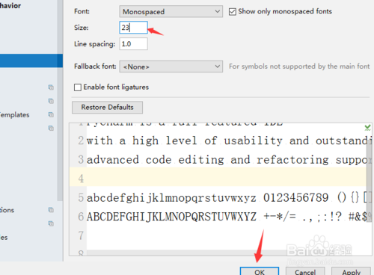The width and height of the screenshot is (374, 275).
Task: Click the Restore Defaults button
Action: tap(107, 108)
